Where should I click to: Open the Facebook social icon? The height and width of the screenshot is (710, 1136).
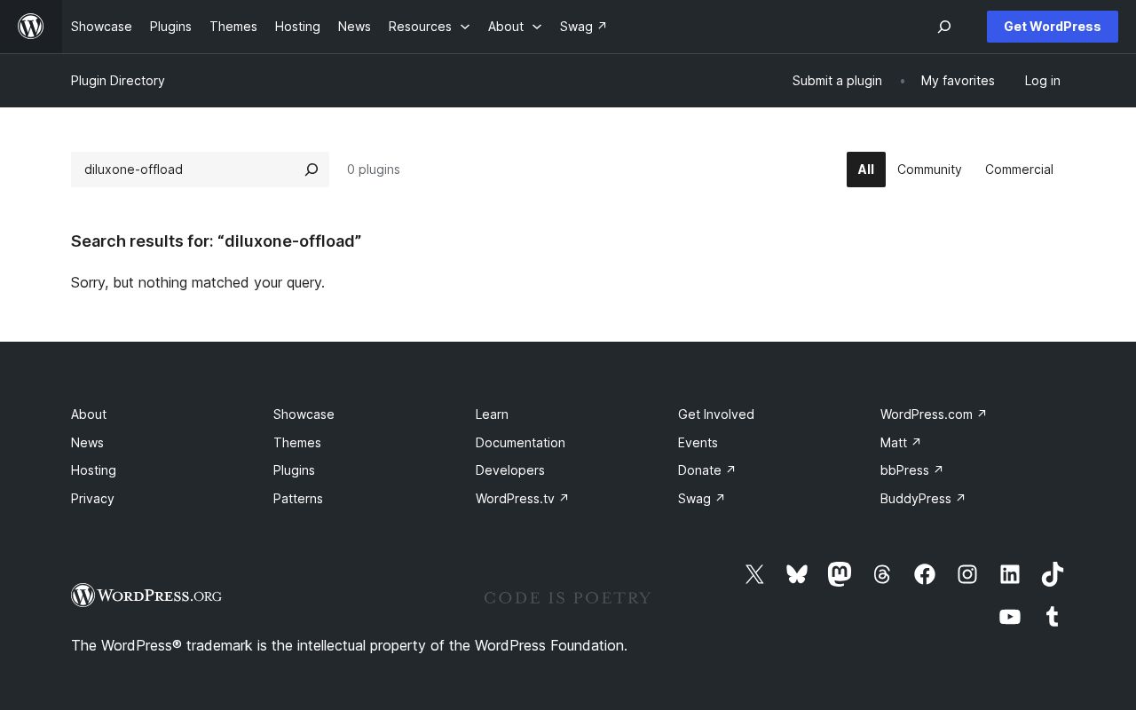click(x=925, y=574)
